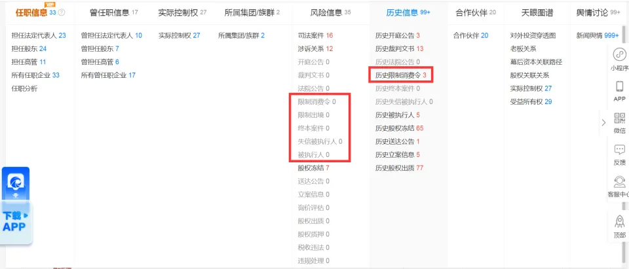Viewport: 629px width, 269px height.
Task: Click the APP phone icon in sidebar
Action: tap(619, 86)
